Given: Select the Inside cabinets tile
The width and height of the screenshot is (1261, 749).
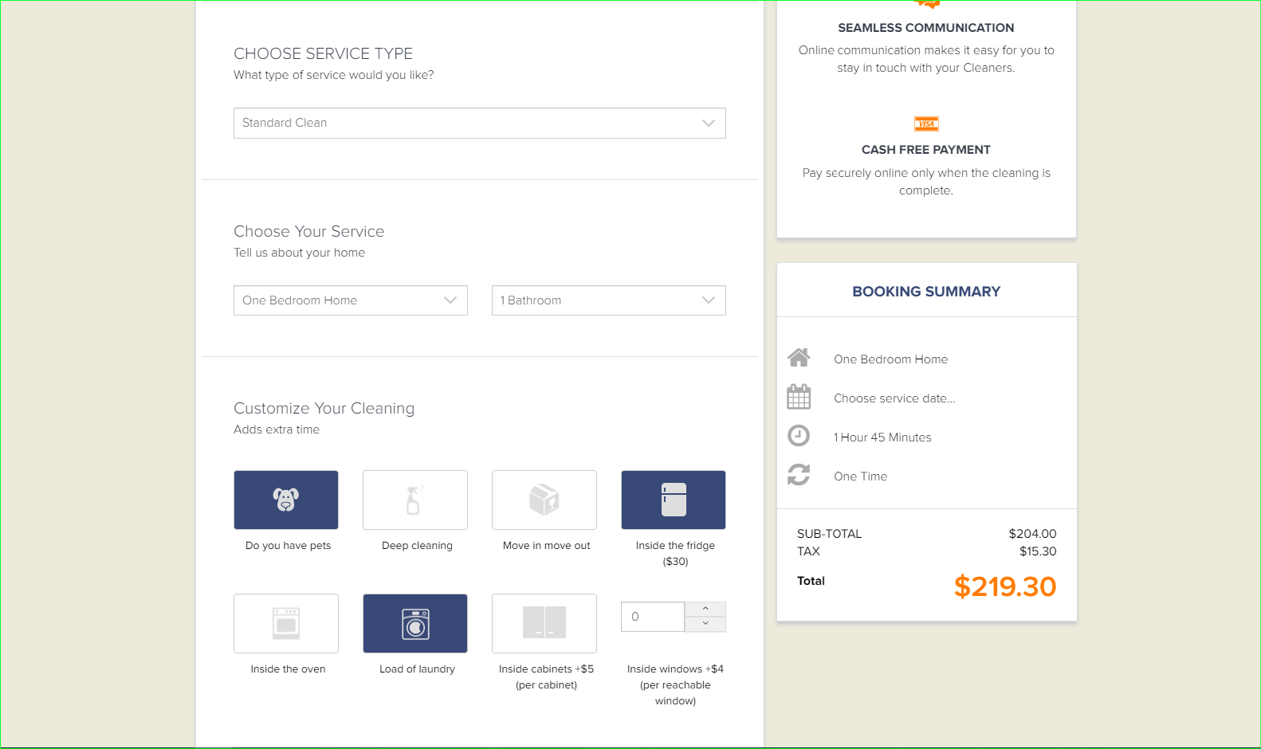Looking at the screenshot, I should [544, 623].
